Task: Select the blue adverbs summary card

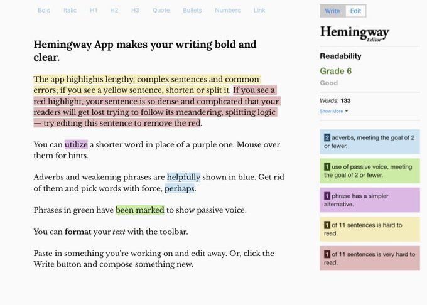Action: click(x=370, y=142)
